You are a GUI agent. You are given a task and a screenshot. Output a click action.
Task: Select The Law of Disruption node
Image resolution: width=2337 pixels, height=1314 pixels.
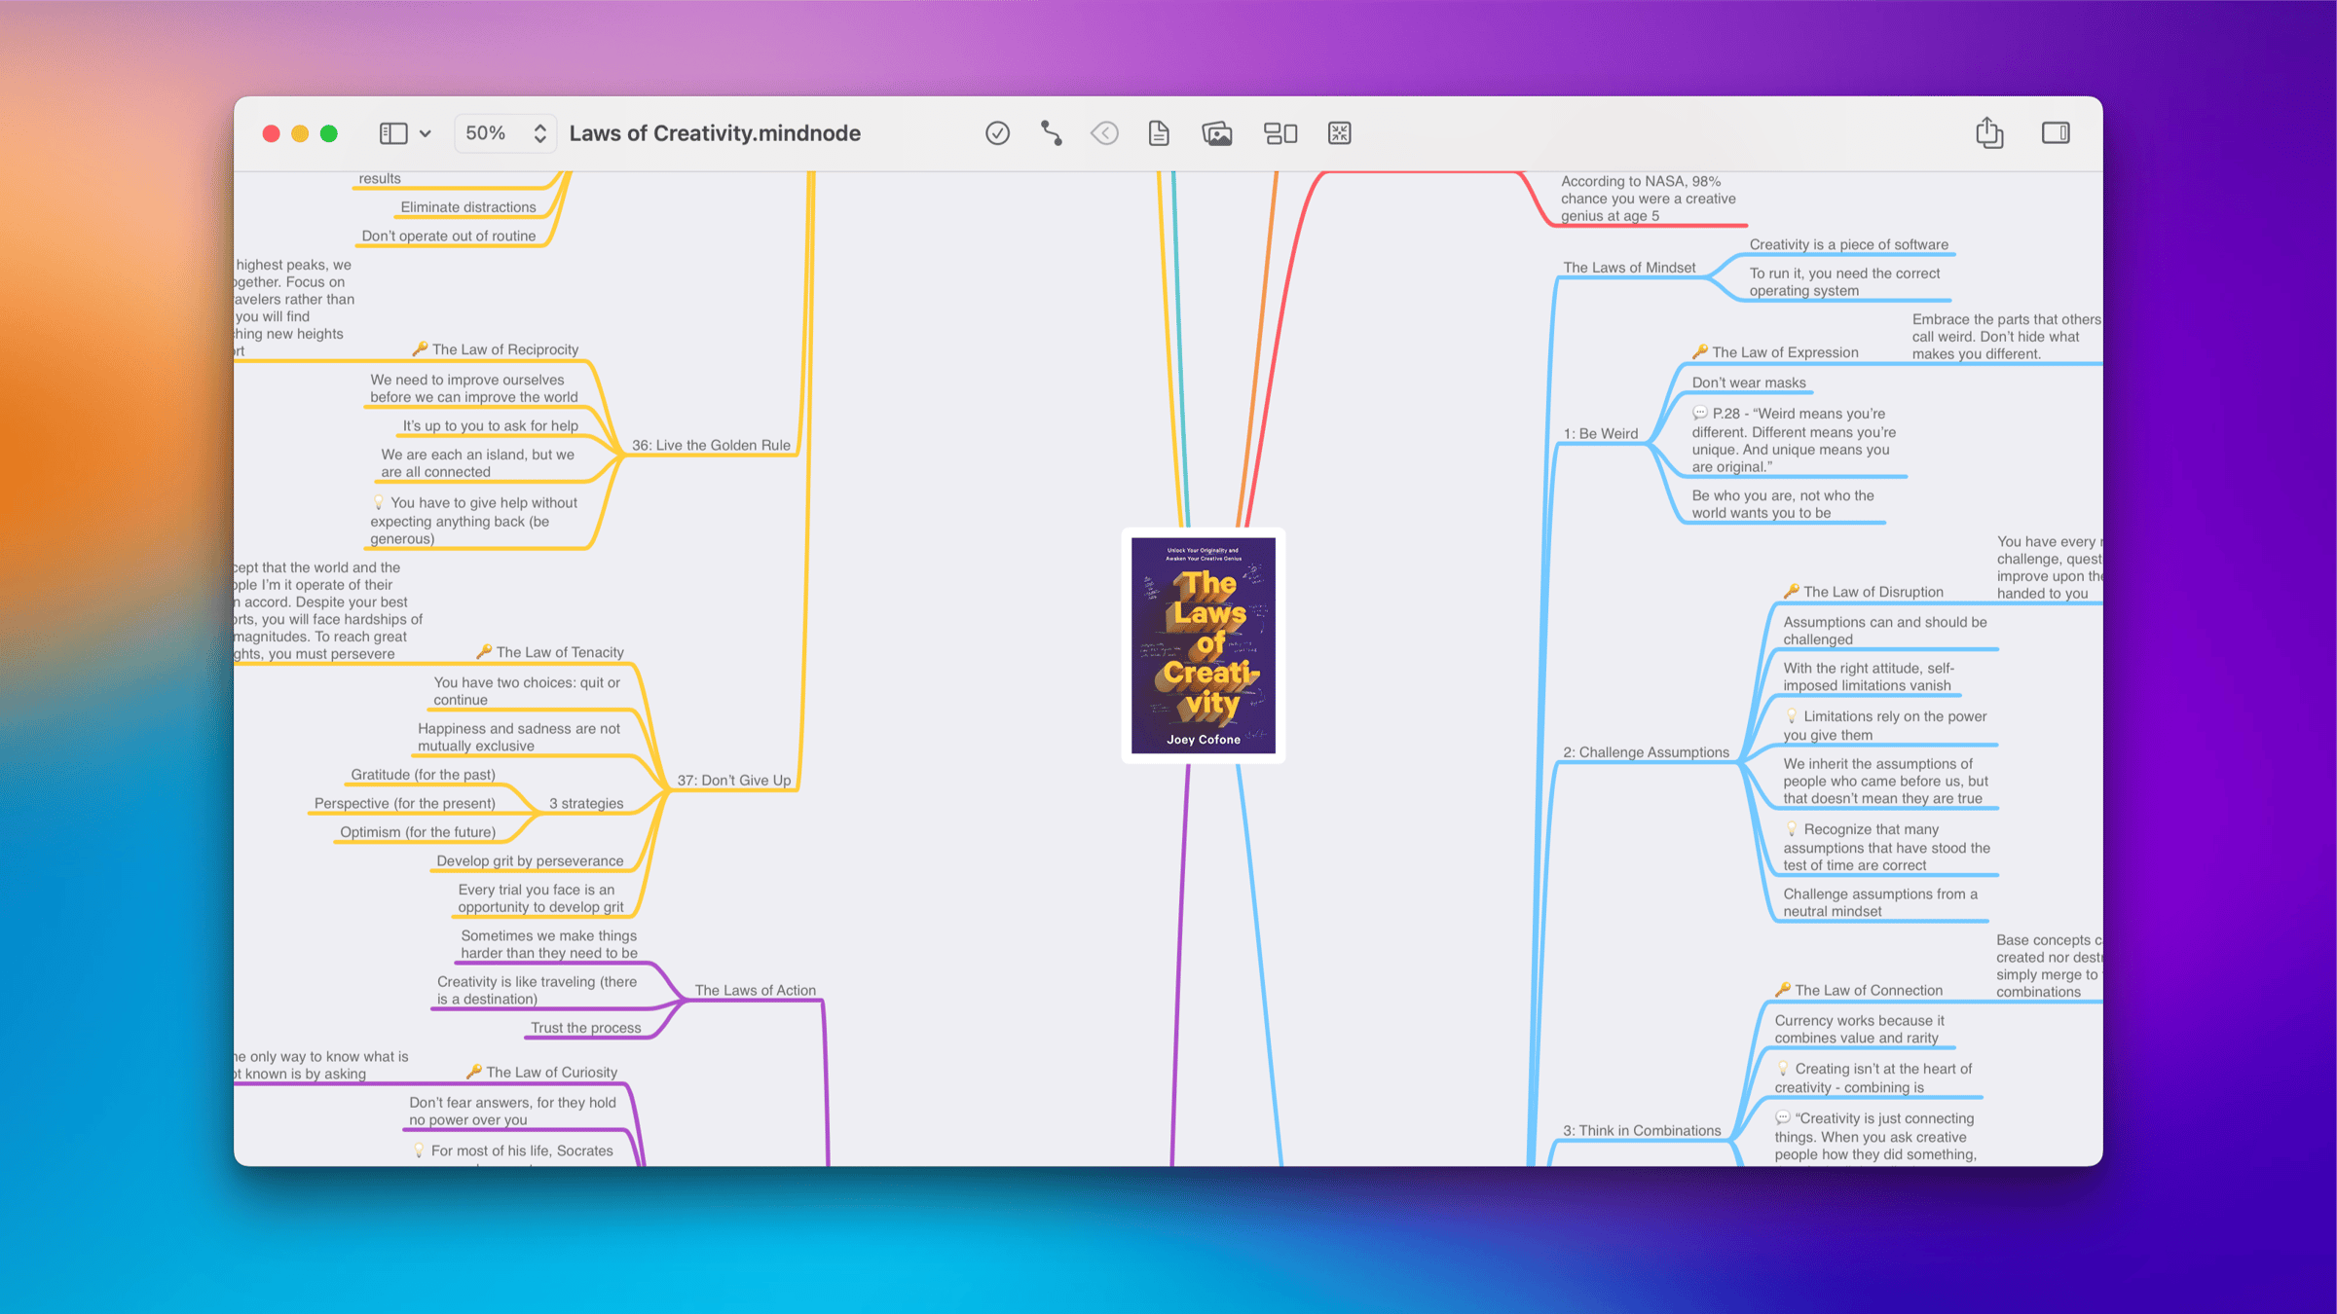tap(1863, 592)
